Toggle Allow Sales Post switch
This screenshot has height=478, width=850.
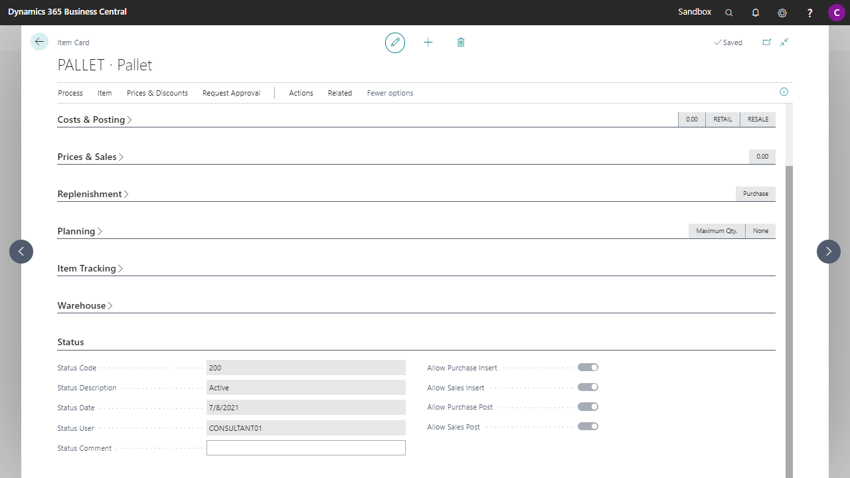(588, 426)
